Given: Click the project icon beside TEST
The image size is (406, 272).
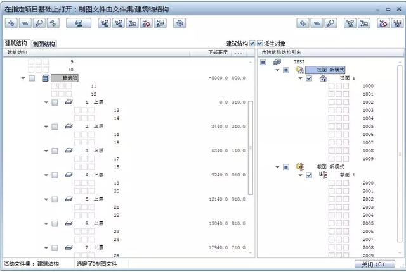Looking at the screenshot, I should (277, 62).
